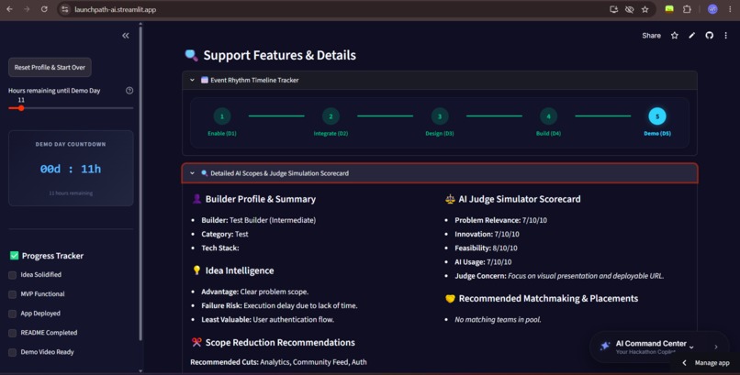
Task: Click the Share button
Action: coord(651,36)
